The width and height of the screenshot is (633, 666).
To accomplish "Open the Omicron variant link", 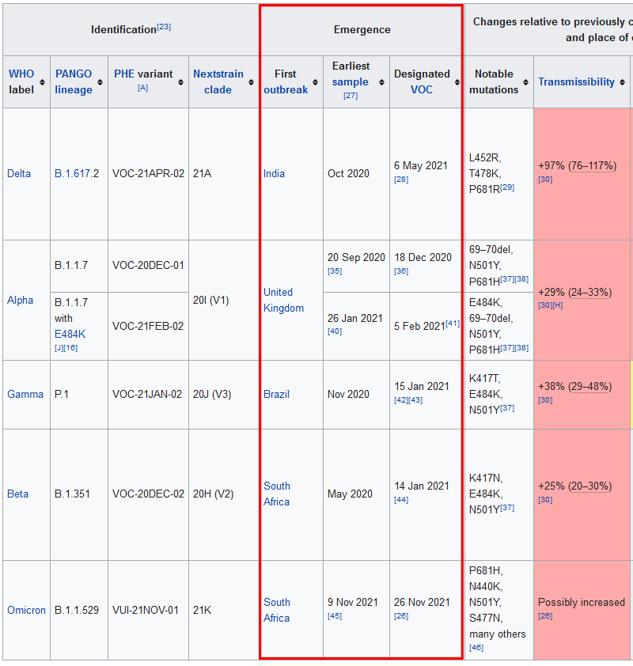I will point(26,610).
